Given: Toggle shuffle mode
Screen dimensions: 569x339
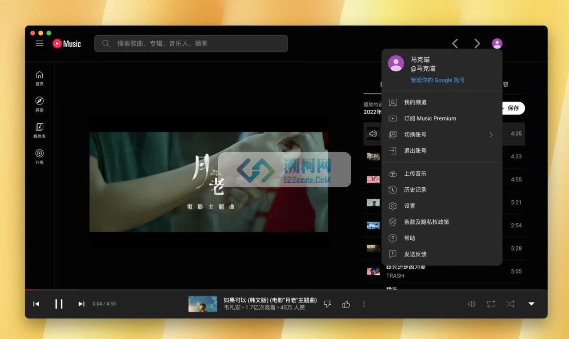Looking at the screenshot, I should [x=510, y=304].
